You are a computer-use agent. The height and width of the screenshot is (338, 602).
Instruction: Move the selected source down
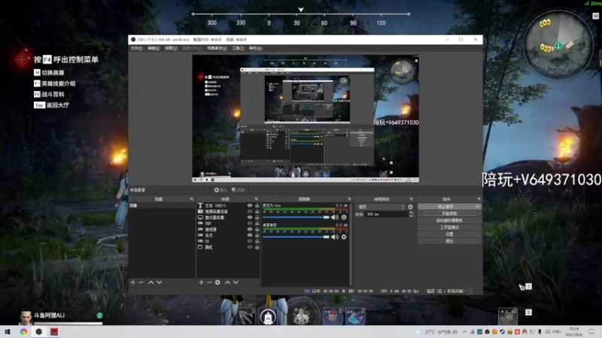click(x=236, y=282)
